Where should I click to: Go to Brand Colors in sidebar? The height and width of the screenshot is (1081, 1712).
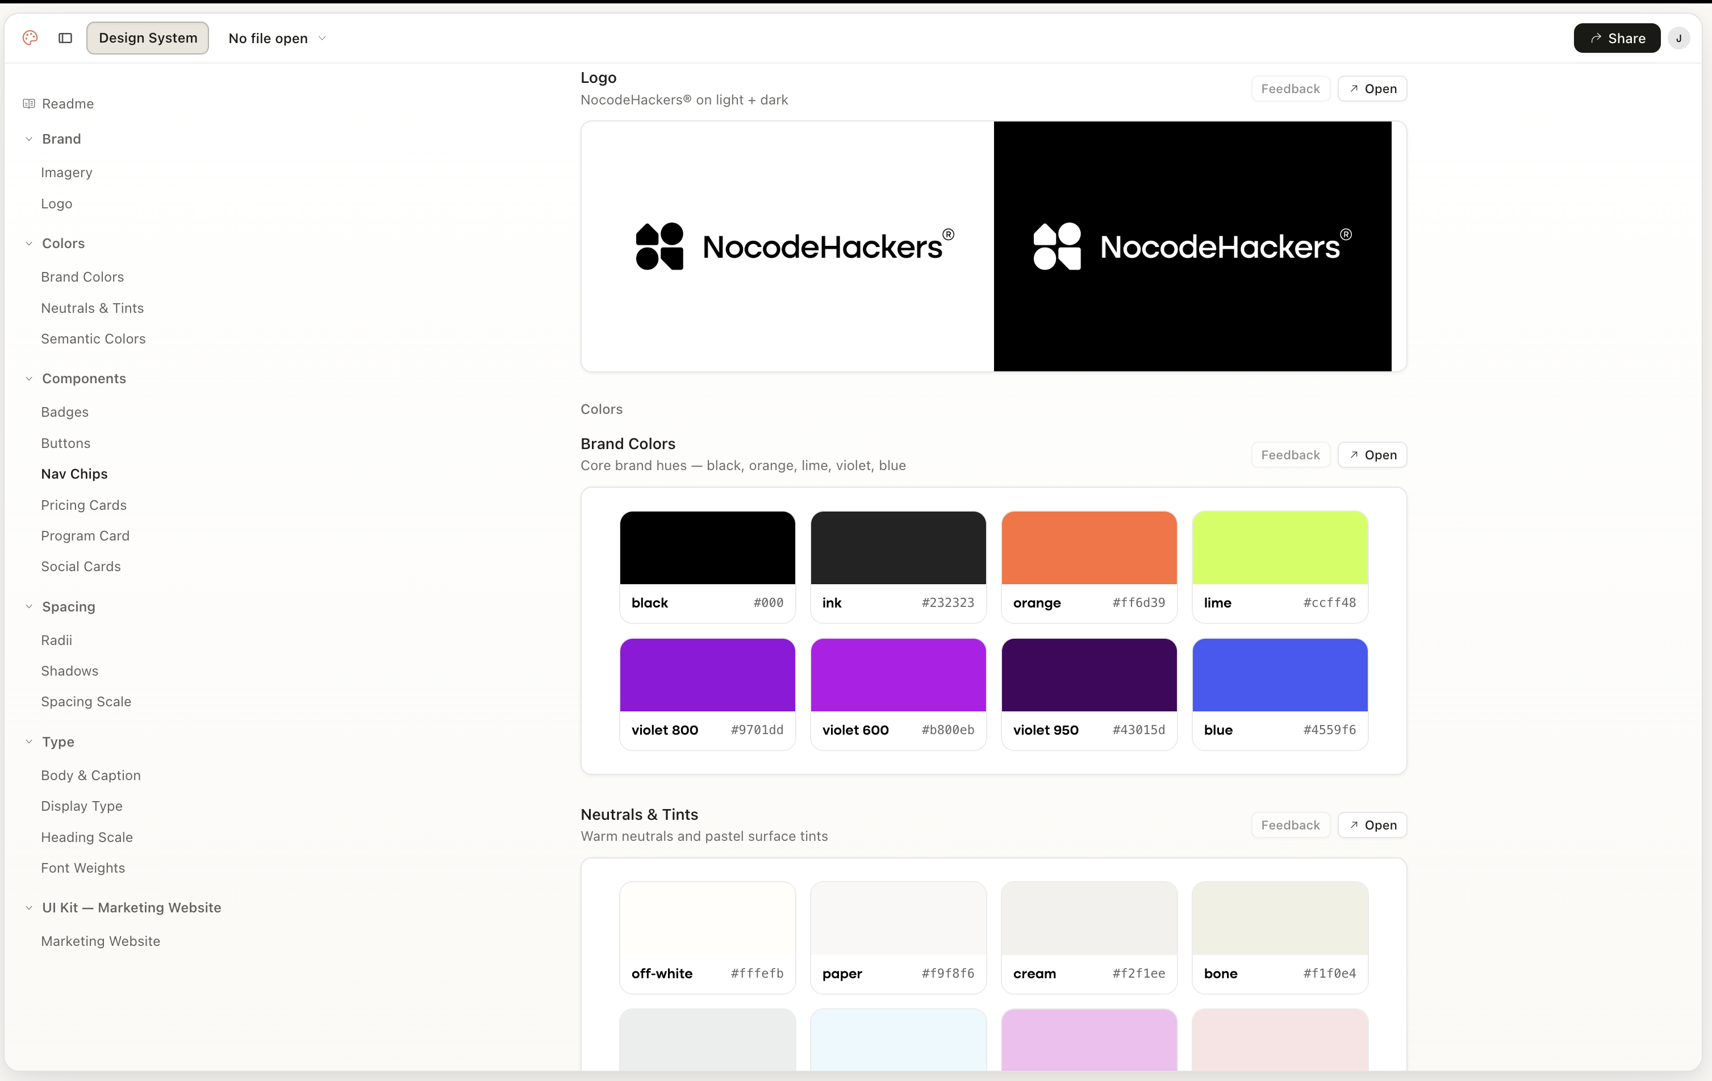click(82, 277)
